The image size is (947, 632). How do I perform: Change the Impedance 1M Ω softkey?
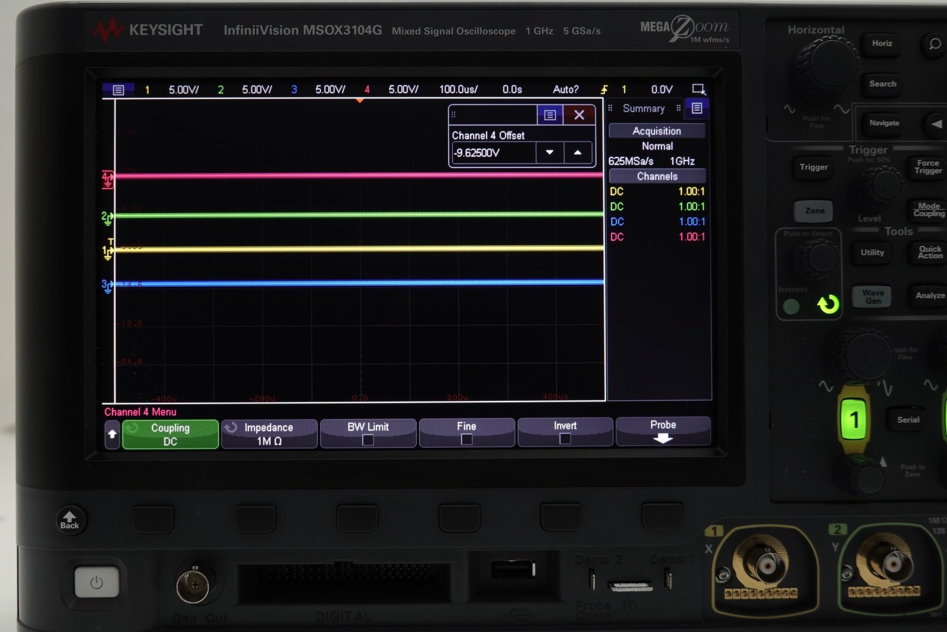pos(269,434)
